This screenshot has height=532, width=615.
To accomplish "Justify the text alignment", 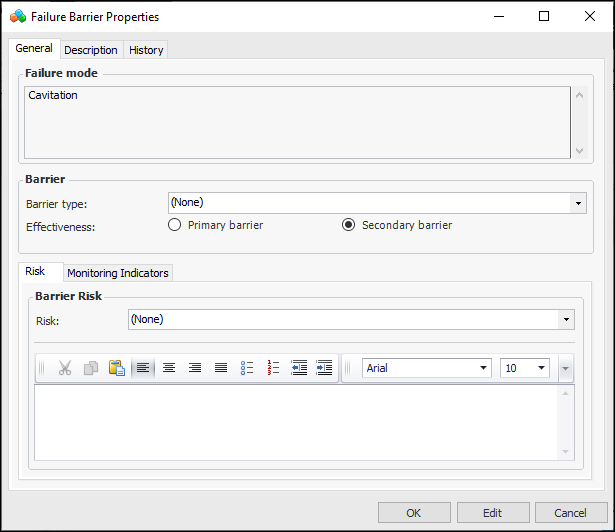I will click(x=221, y=368).
